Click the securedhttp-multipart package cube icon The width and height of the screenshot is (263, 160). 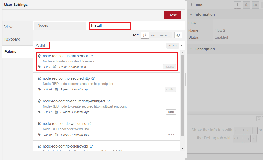click(39, 101)
